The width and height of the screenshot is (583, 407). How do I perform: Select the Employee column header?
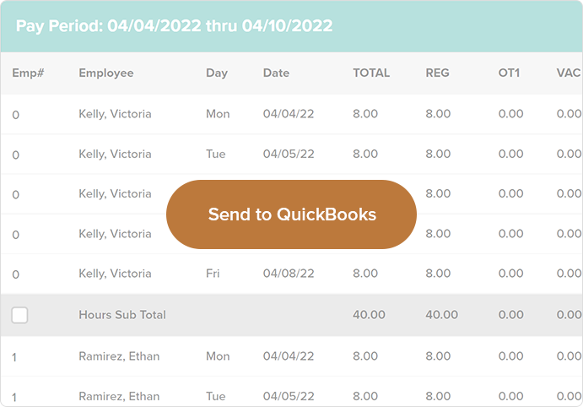[x=106, y=73]
